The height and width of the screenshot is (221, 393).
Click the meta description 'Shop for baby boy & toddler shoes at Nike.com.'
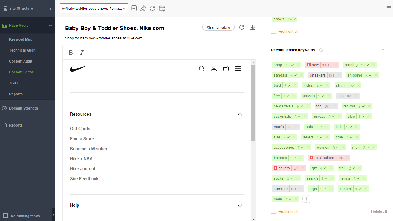tap(104, 38)
